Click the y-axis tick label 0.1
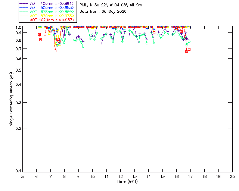Image resolution: width=239 pixels, height=191 pixels. coord(18,171)
